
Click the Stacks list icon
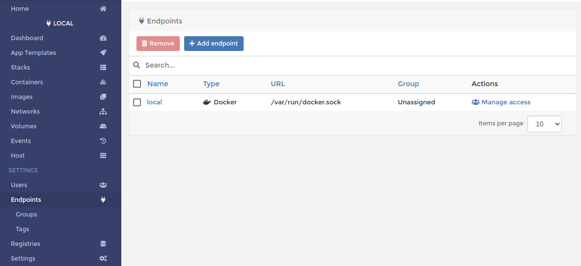point(103,68)
